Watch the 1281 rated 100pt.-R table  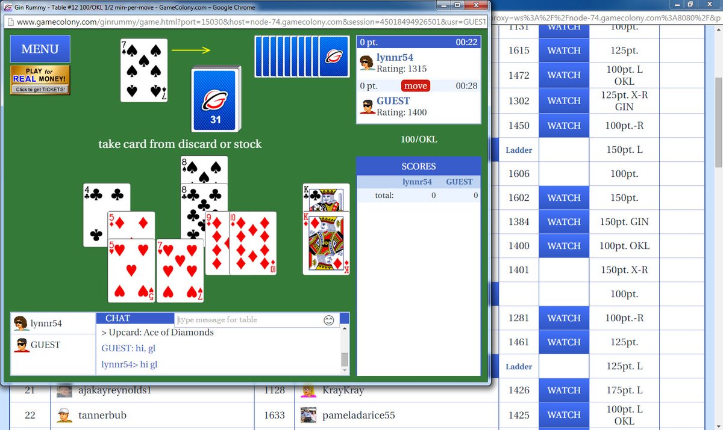click(563, 318)
